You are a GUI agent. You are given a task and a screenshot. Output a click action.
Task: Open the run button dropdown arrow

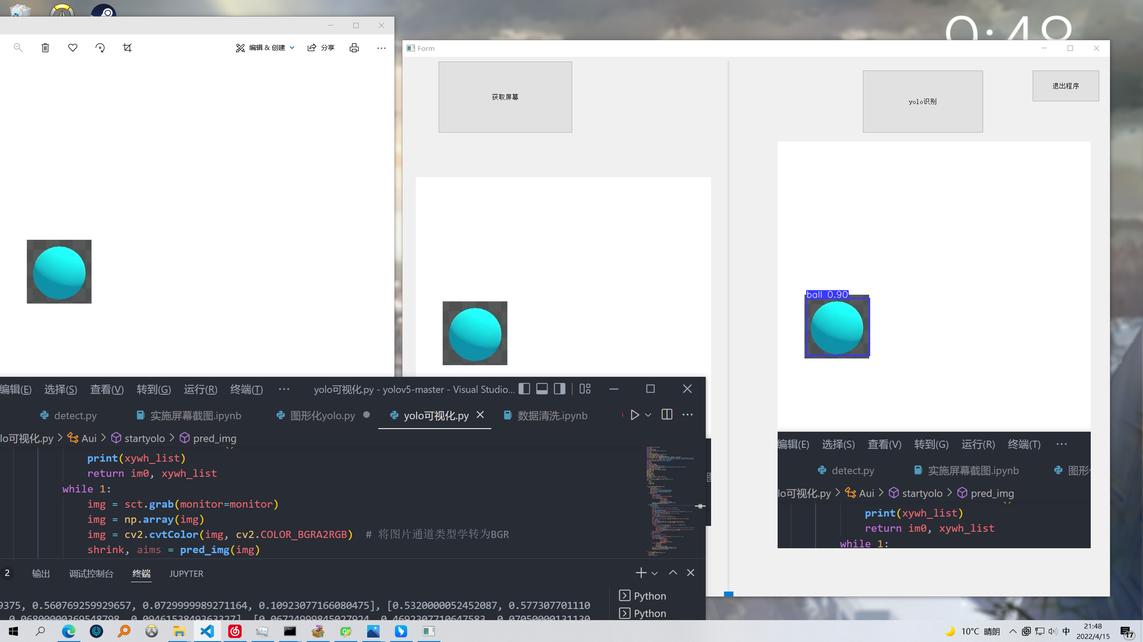648,415
